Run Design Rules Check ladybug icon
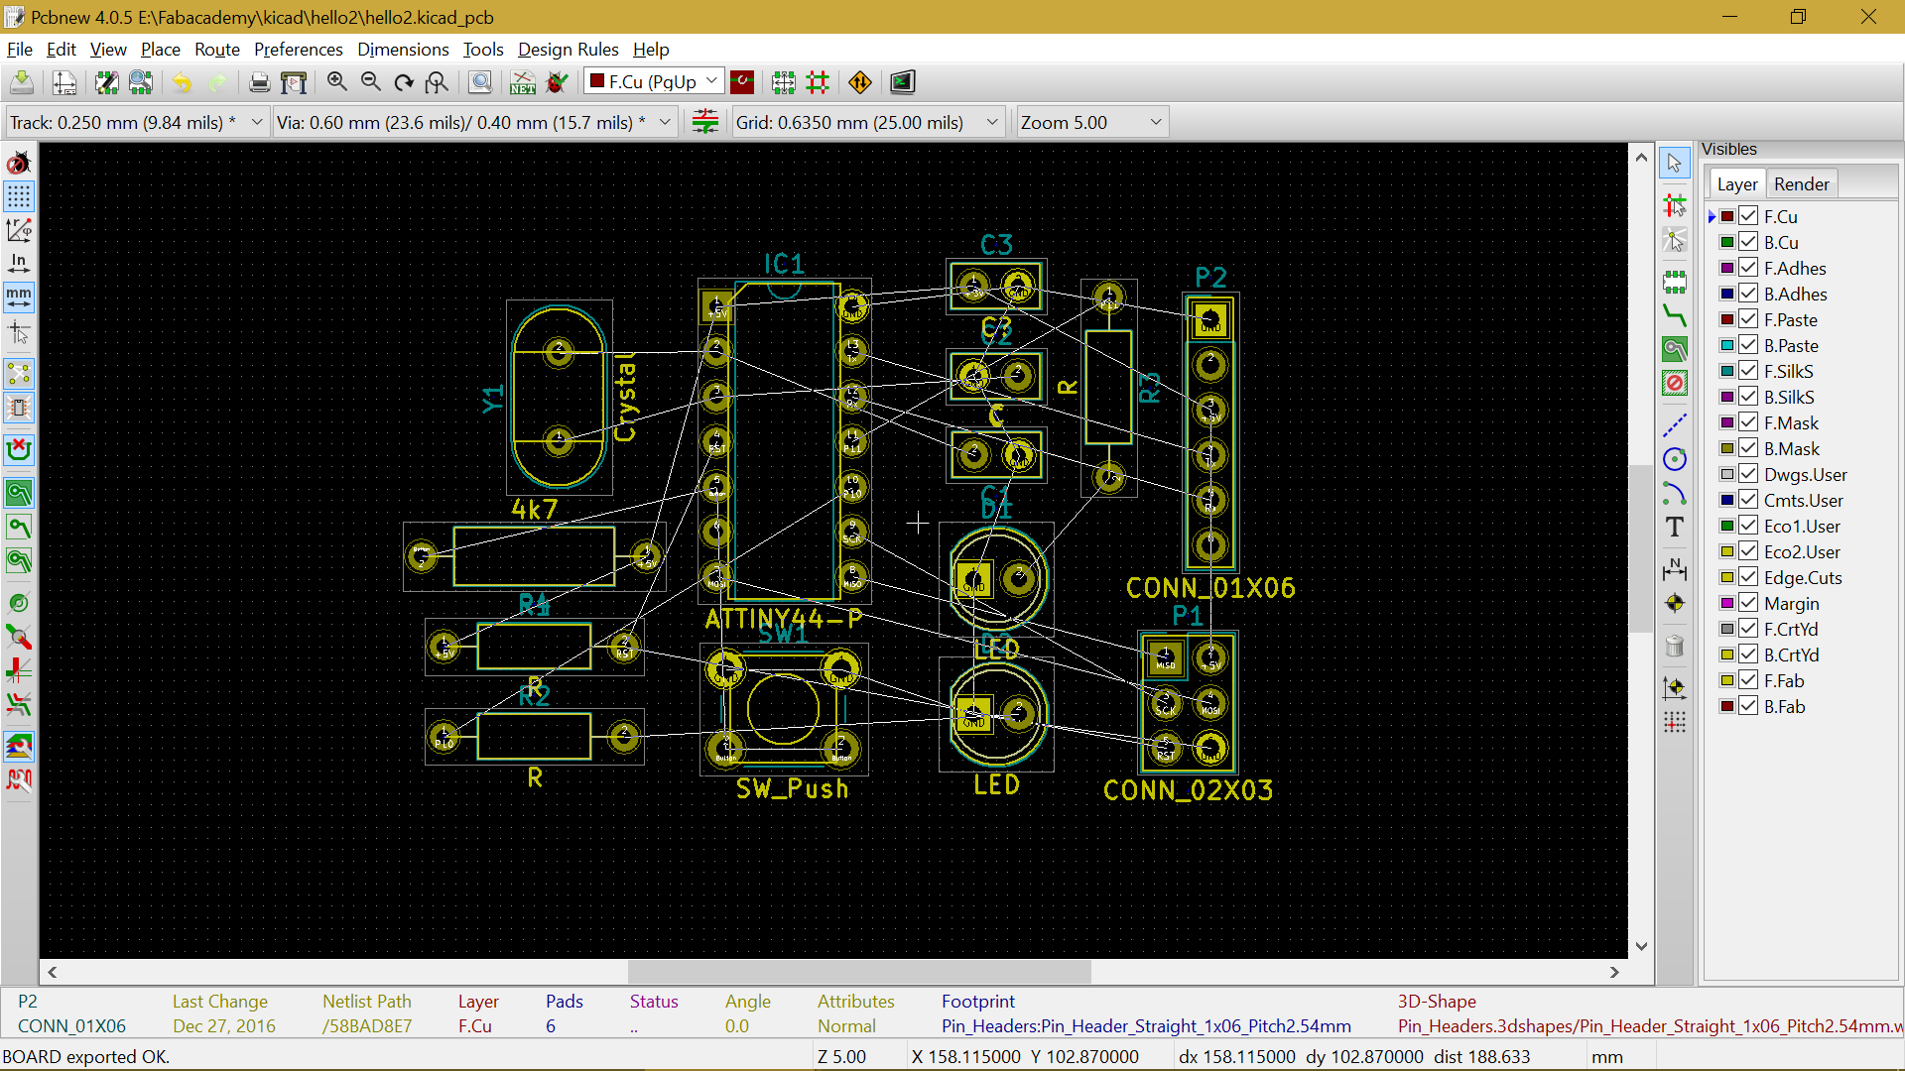1905x1071 pixels. (558, 82)
